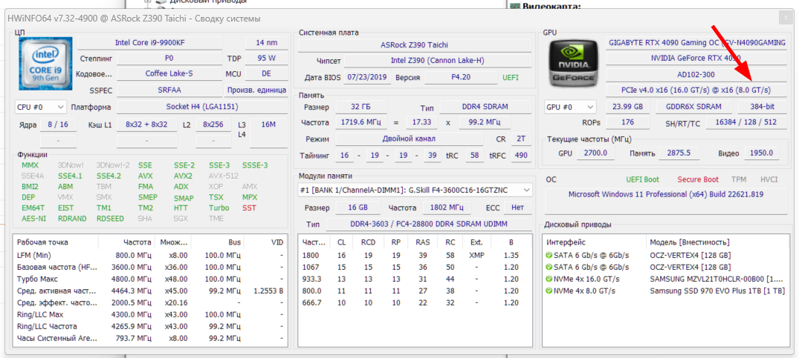799x358 pixels.
Task: Click the DDR4-3603 / PC4-28800 module type field
Action: (429, 225)
